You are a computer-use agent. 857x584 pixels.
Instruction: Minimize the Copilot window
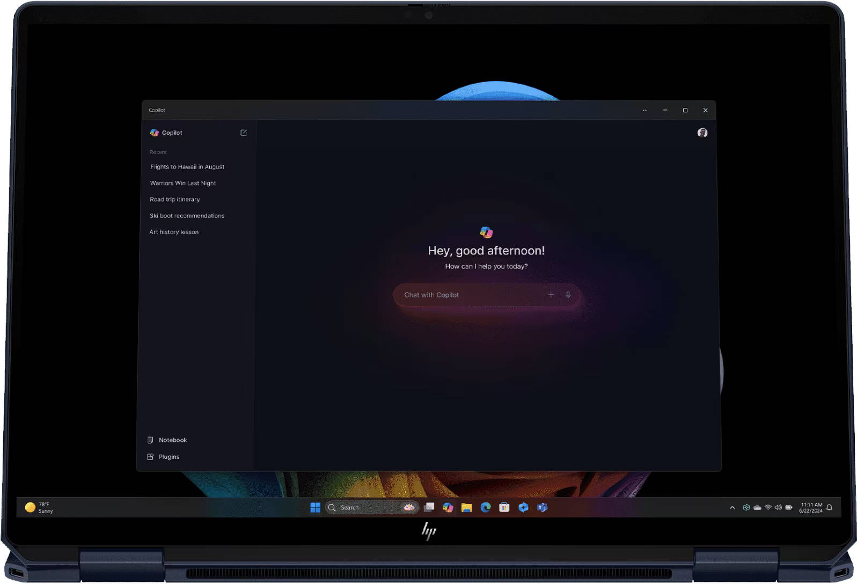665,110
